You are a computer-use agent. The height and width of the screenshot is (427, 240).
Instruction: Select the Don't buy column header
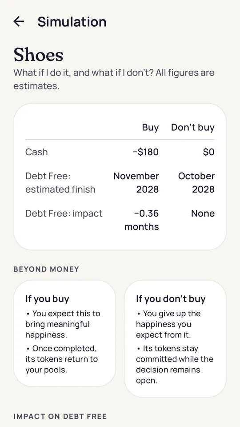192,128
